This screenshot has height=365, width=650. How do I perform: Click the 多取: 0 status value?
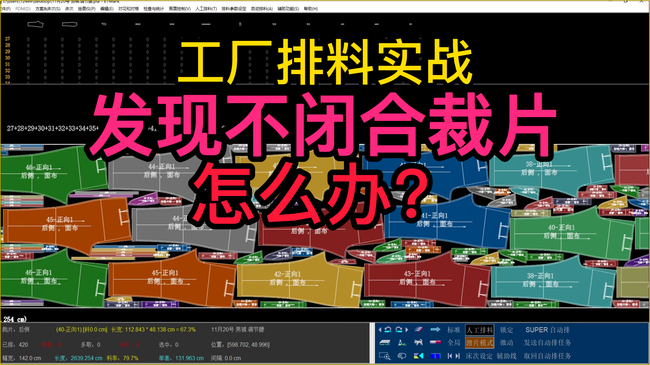click(90, 345)
